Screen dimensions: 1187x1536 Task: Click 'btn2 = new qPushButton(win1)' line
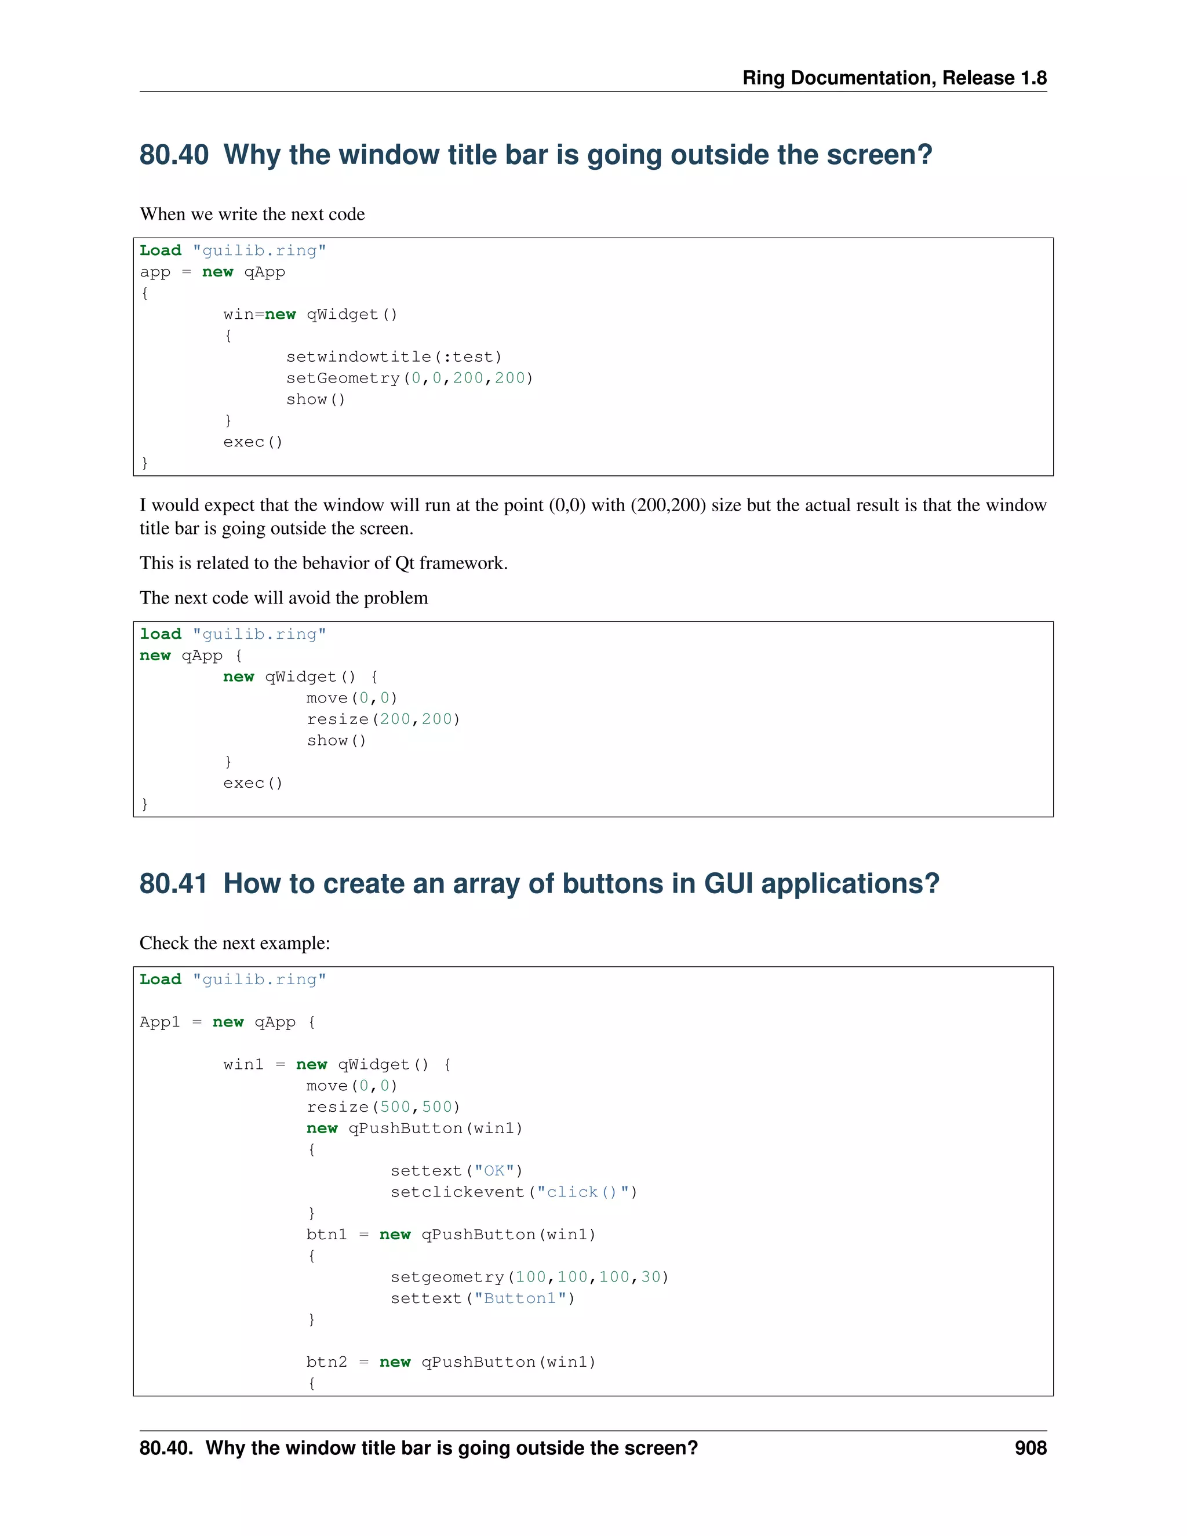pyautogui.click(x=451, y=1362)
